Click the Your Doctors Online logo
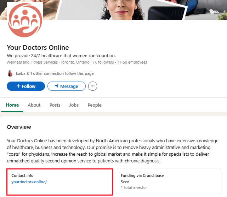 pos(25,20)
